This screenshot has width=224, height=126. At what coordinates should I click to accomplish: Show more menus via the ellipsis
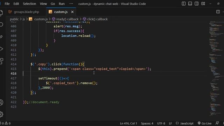coord(71,4)
